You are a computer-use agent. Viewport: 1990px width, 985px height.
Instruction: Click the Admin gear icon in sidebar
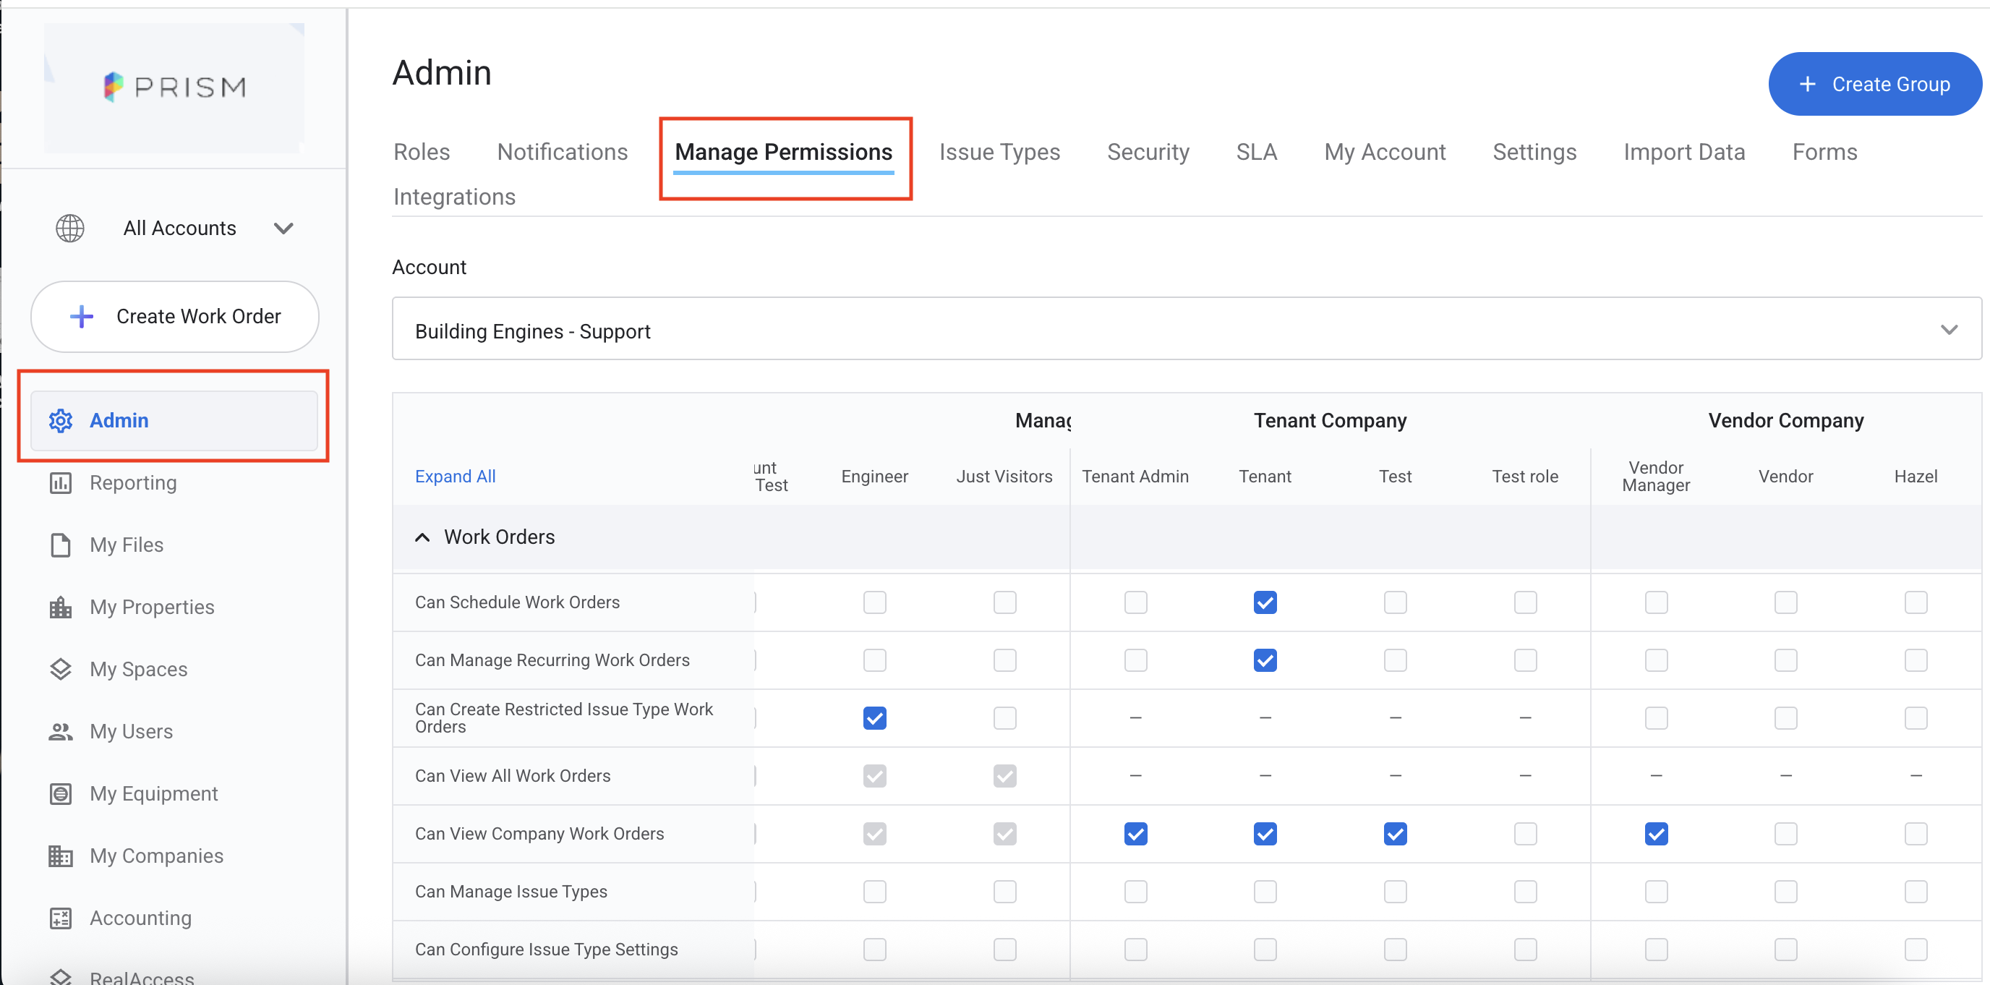tap(60, 420)
